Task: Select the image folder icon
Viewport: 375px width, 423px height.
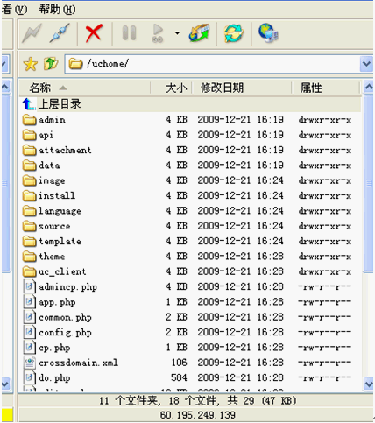Action: pos(30,180)
